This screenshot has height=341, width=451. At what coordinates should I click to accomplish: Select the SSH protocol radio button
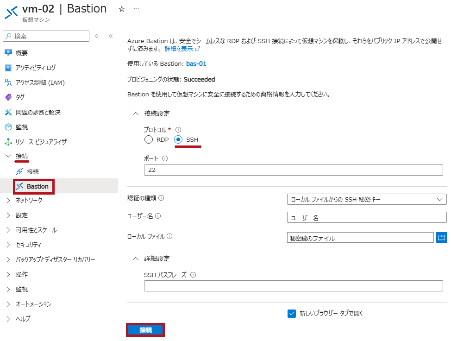(x=178, y=139)
